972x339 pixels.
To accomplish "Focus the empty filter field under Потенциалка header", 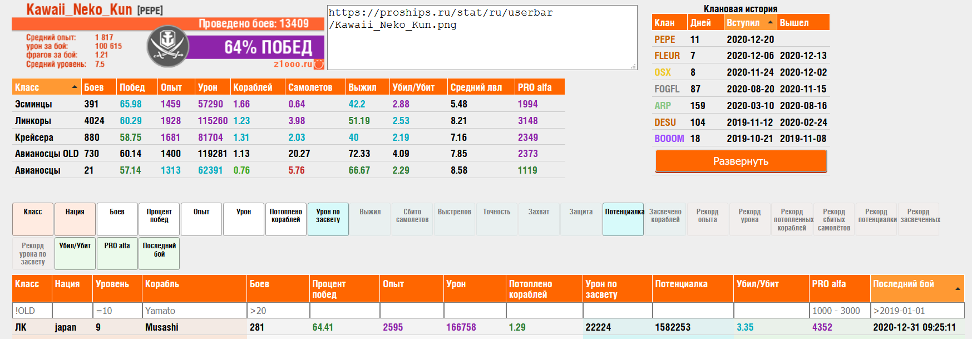I will point(693,311).
